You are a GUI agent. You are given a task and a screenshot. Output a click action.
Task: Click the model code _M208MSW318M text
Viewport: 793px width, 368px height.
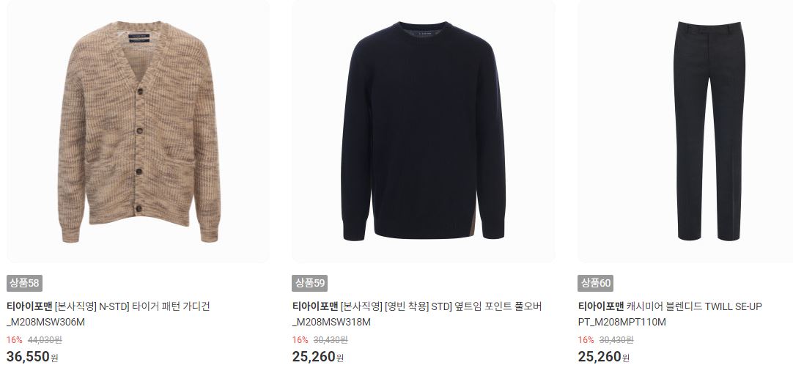331,322
